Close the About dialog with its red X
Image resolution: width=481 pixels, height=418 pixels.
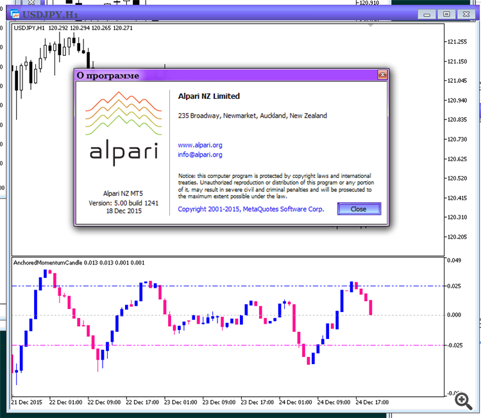pos(382,74)
